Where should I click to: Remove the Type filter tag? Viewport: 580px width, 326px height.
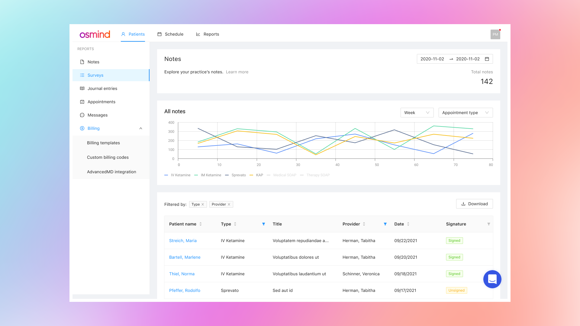click(203, 204)
